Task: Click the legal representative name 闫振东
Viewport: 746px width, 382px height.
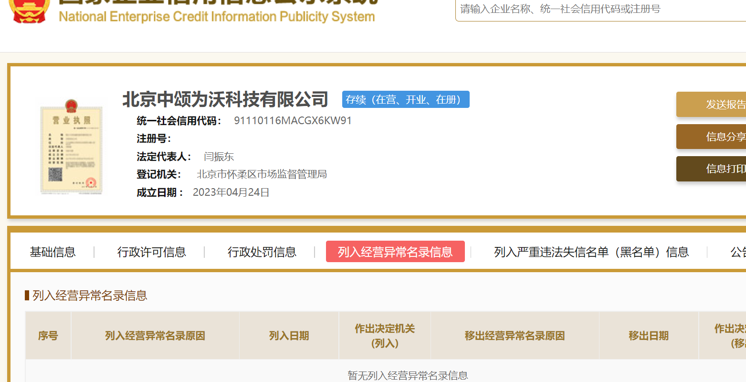Action: point(219,157)
